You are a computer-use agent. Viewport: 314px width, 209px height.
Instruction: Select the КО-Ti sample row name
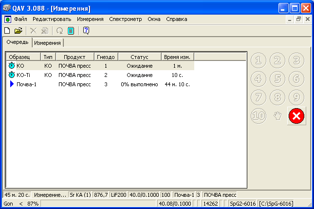tap(23, 75)
